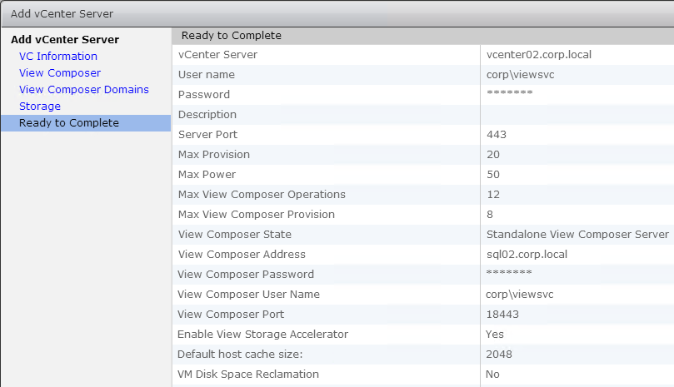Open View Composer Domains step
Viewport: 674px width, 387px height.
(x=84, y=89)
